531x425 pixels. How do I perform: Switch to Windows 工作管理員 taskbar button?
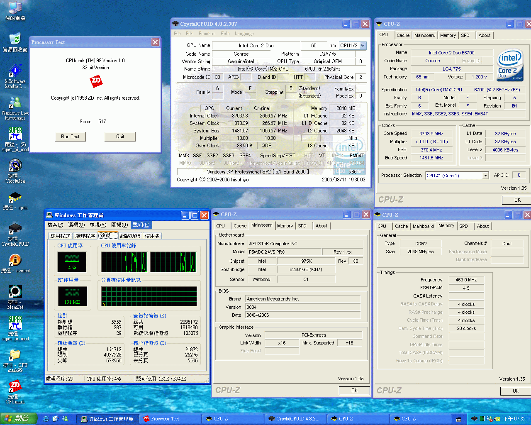[107, 419]
